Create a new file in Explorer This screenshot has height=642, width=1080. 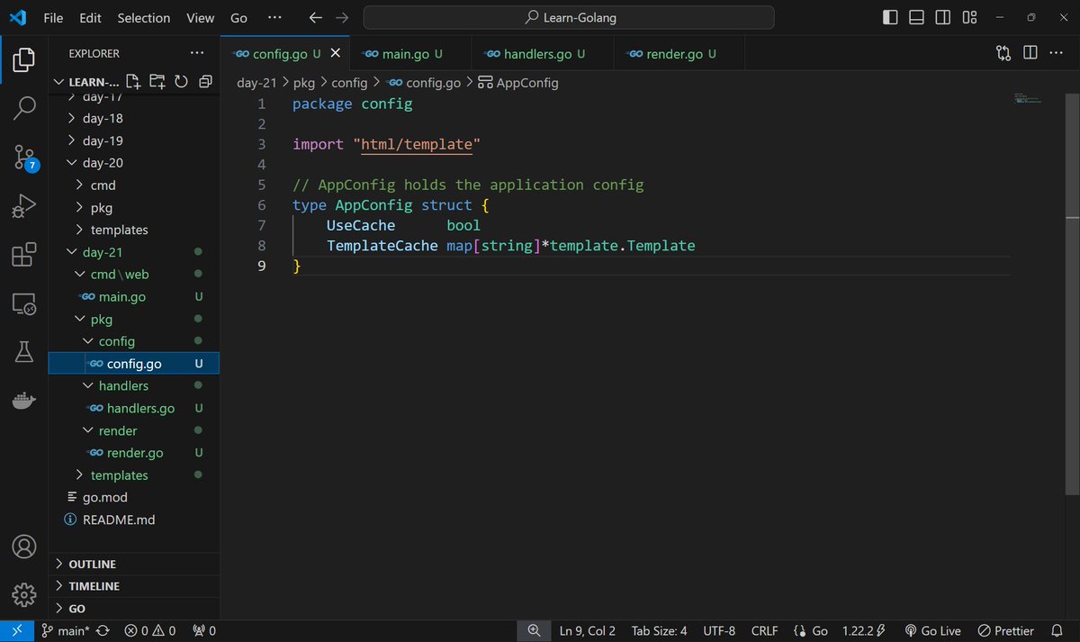pos(133,82)
